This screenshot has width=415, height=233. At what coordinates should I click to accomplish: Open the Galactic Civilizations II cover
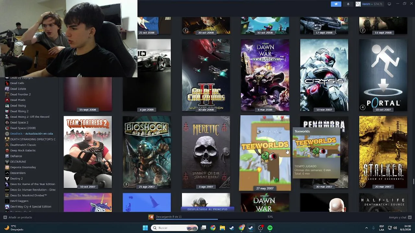[206, 75]
